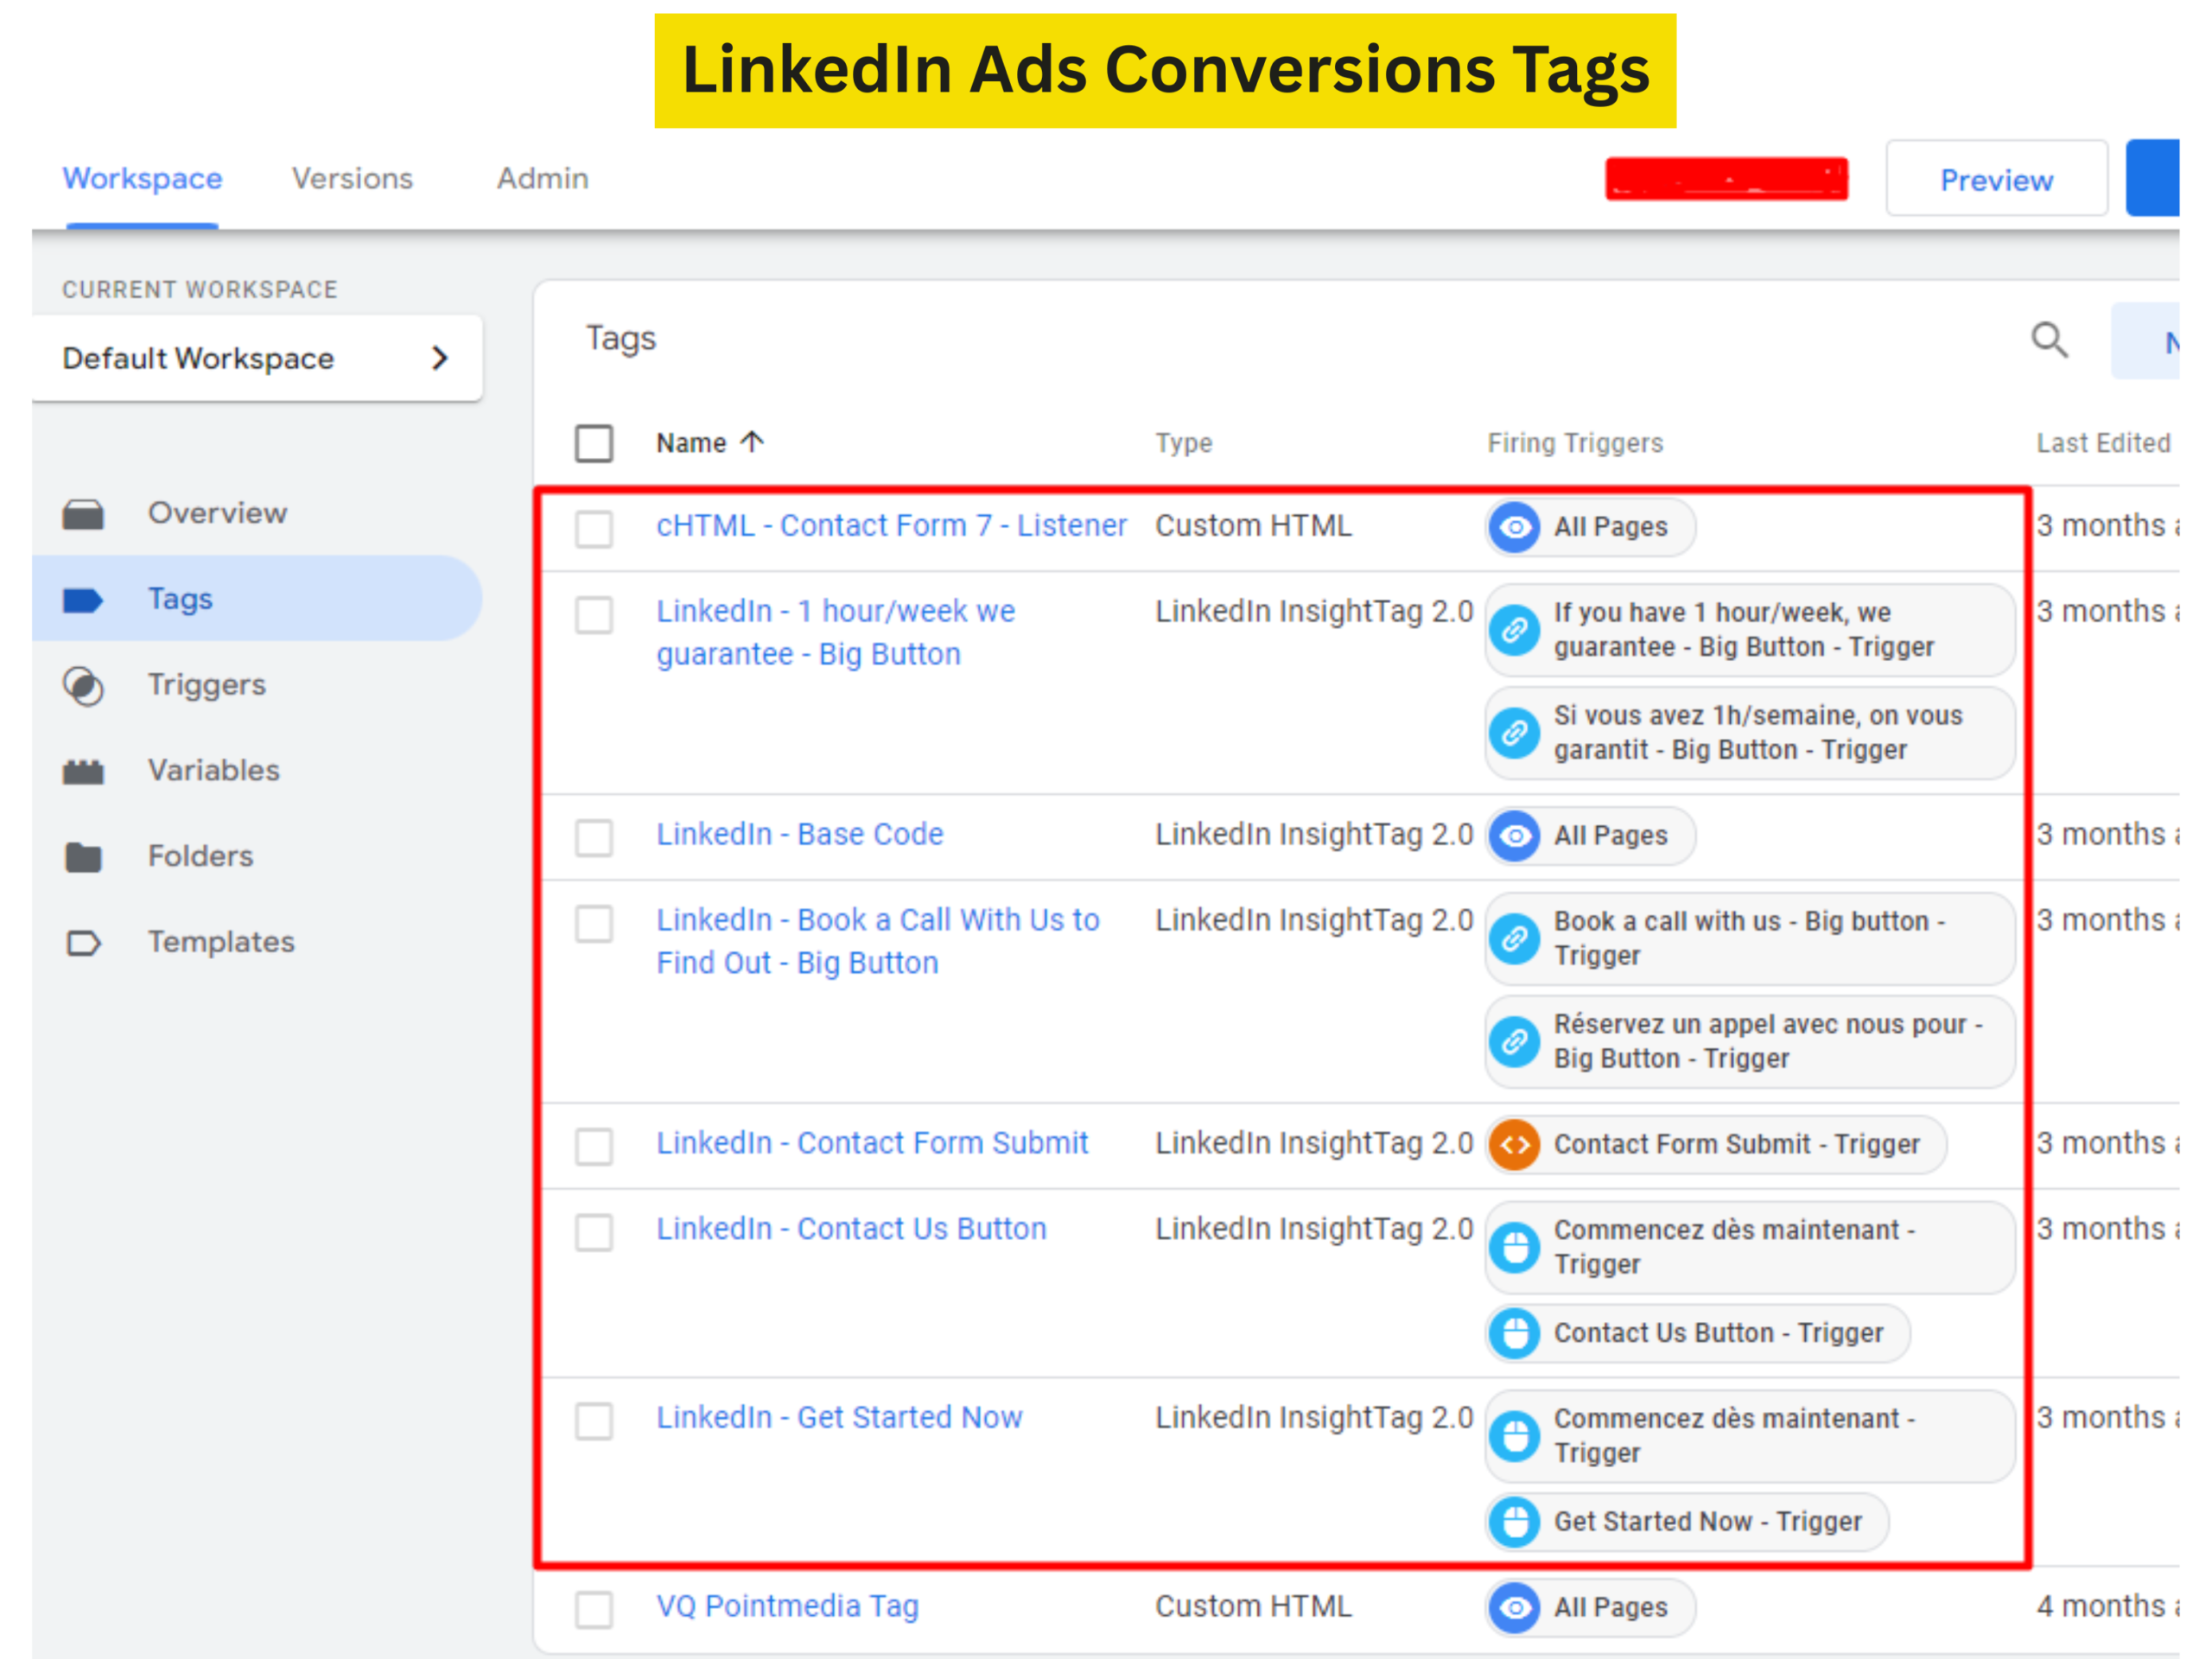Image resolution: width=2212 pixels, height=1659 pixels.
Task: Click the Folders icon in sidebar
Action: tap(83, 857)
